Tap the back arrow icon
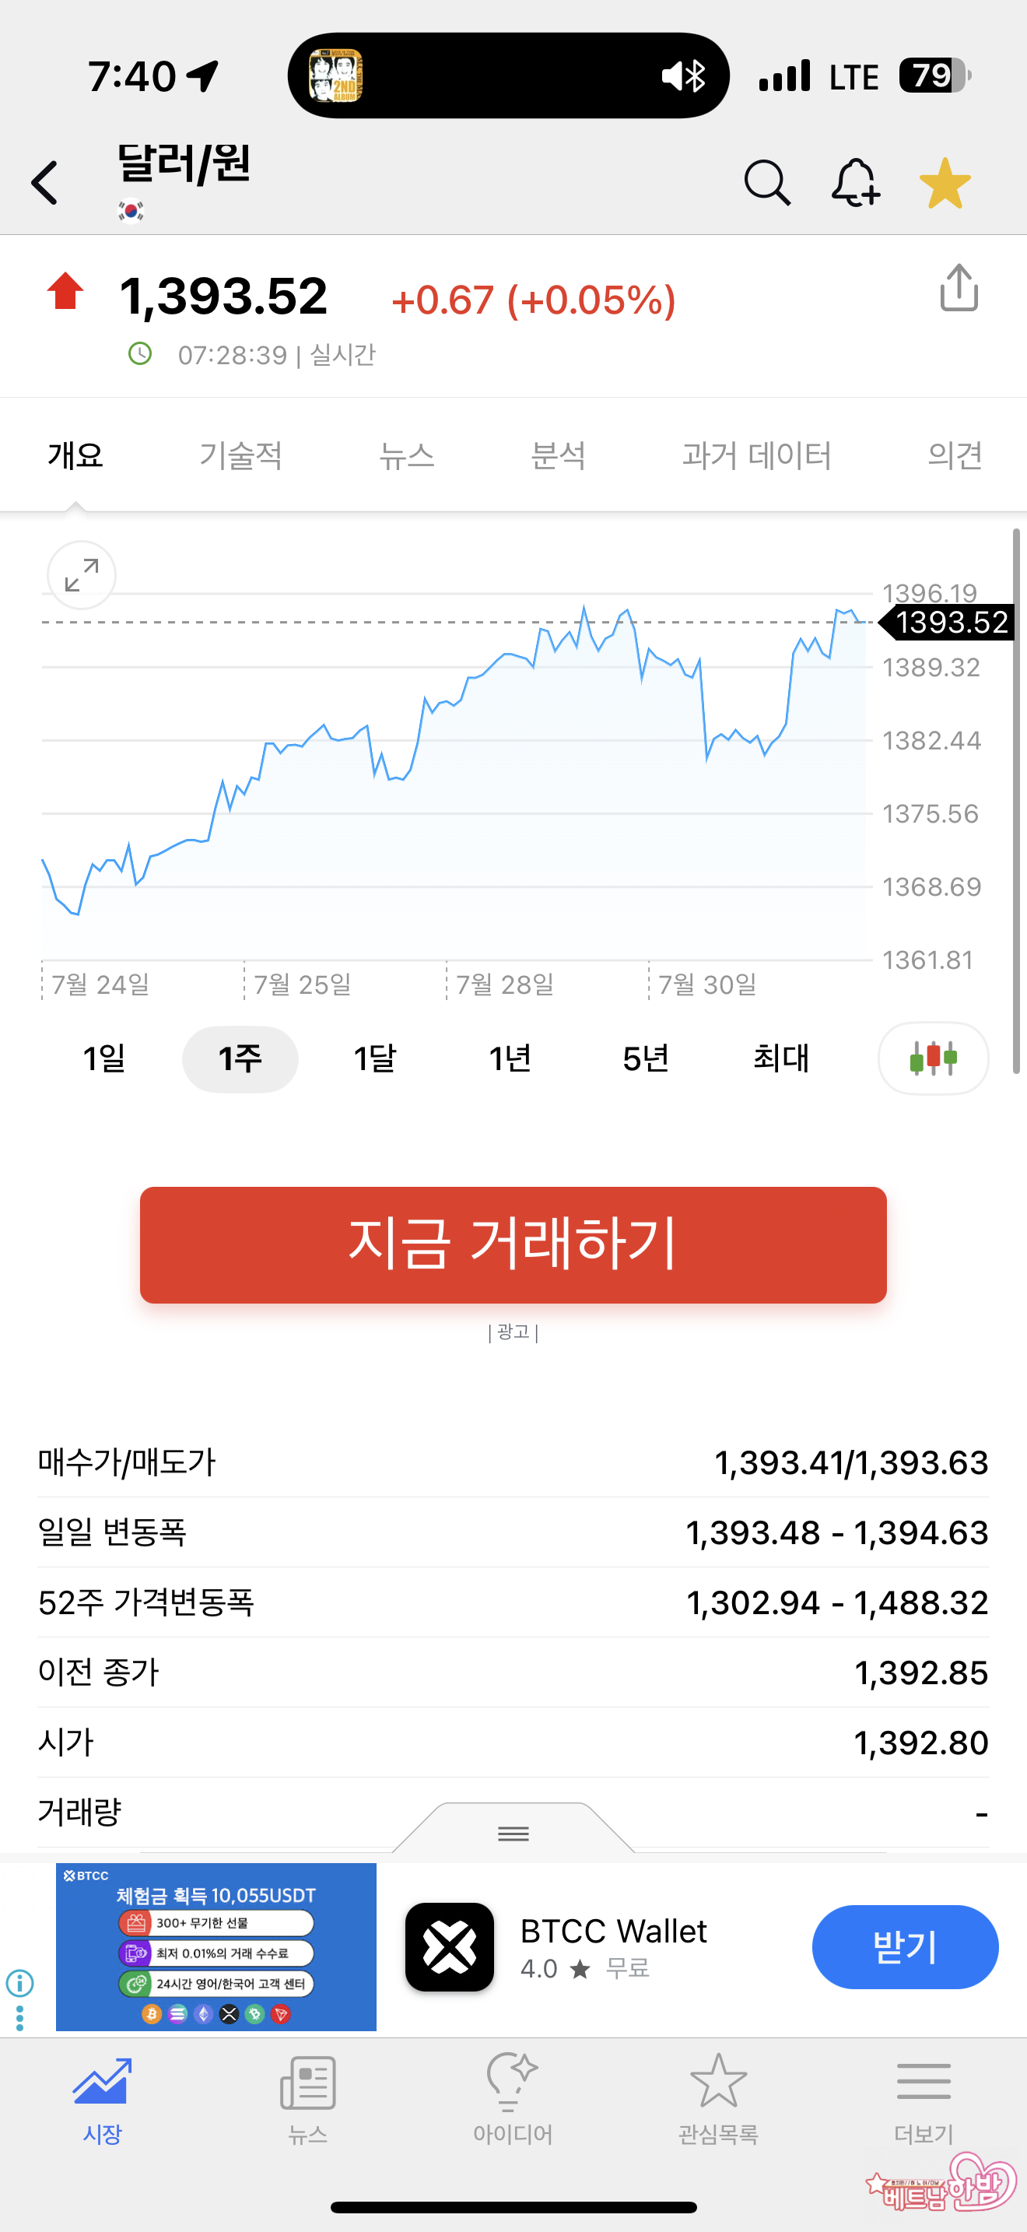Viewport: 1027px width, 2232px height. point(45,183)
